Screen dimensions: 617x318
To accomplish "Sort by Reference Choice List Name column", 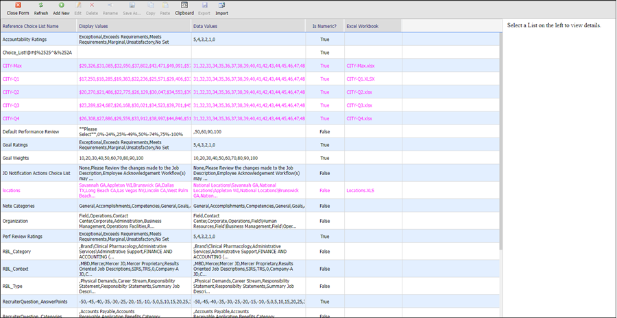I will pos(31,26).
